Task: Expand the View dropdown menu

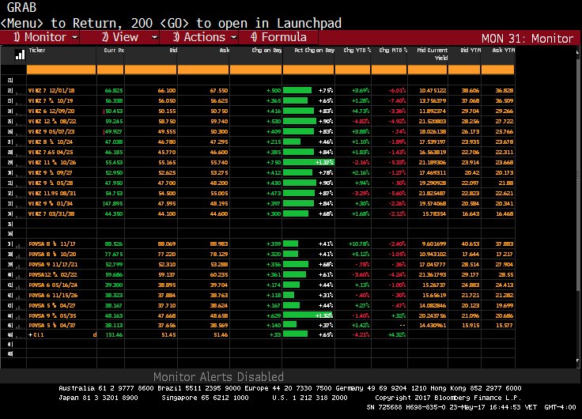Action: (x=124, y=37)
